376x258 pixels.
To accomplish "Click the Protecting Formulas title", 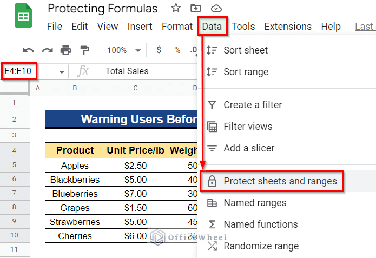I will click(103, 9).
